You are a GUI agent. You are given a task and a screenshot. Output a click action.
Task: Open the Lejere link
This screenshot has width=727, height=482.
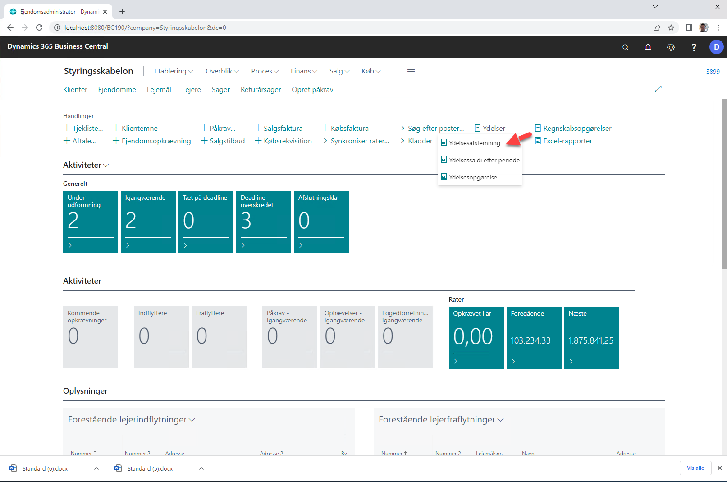pos(192,90)
